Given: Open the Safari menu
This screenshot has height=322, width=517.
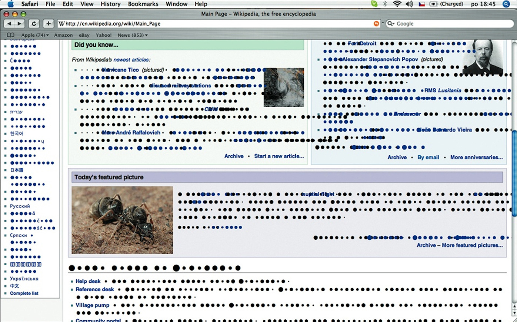Looking at the screenshot, I should point(30,4).
